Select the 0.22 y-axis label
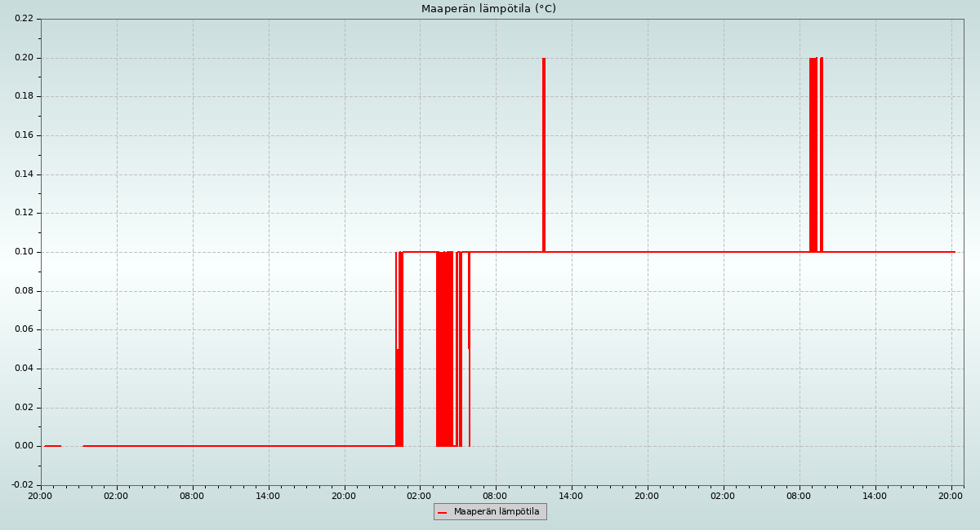980x530 pixels. pos(24,19)
